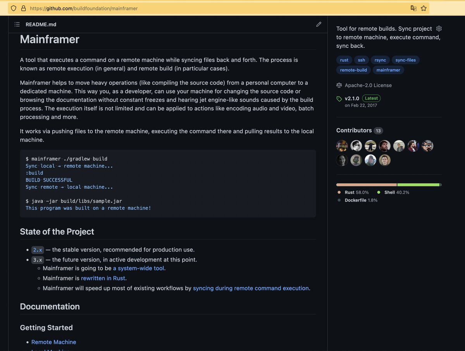Open the README outline list icon
The image size is (465, 351).
[x=17, y=24]
